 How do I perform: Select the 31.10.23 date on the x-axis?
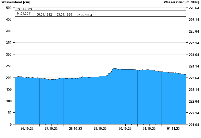coord(149,128)
